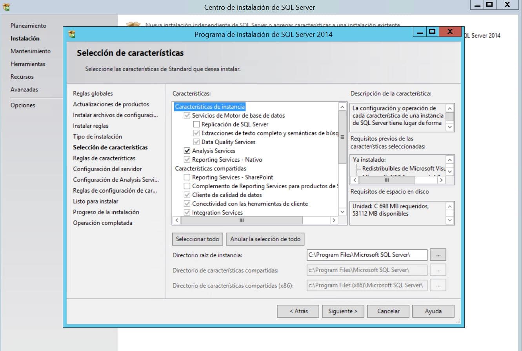Toggle Reporting Services - Nativo checkbox
Image resolution: width=522 pixels, height=351 pixels.
187,160
